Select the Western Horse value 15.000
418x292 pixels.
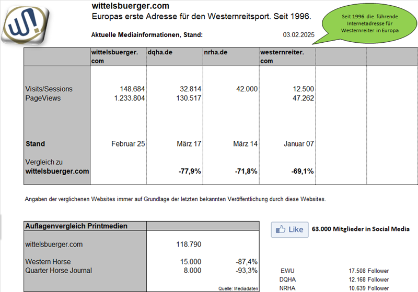pyautogui.click(x=191, y=262)
